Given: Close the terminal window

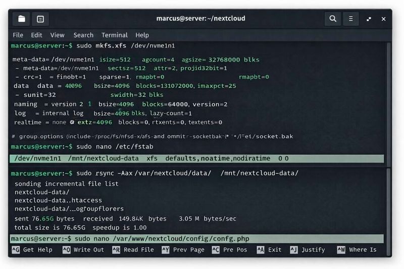Looking at the screenshot, I should [383, 19].
